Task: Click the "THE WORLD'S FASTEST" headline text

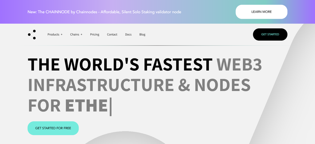Action: tap(120, 65)
